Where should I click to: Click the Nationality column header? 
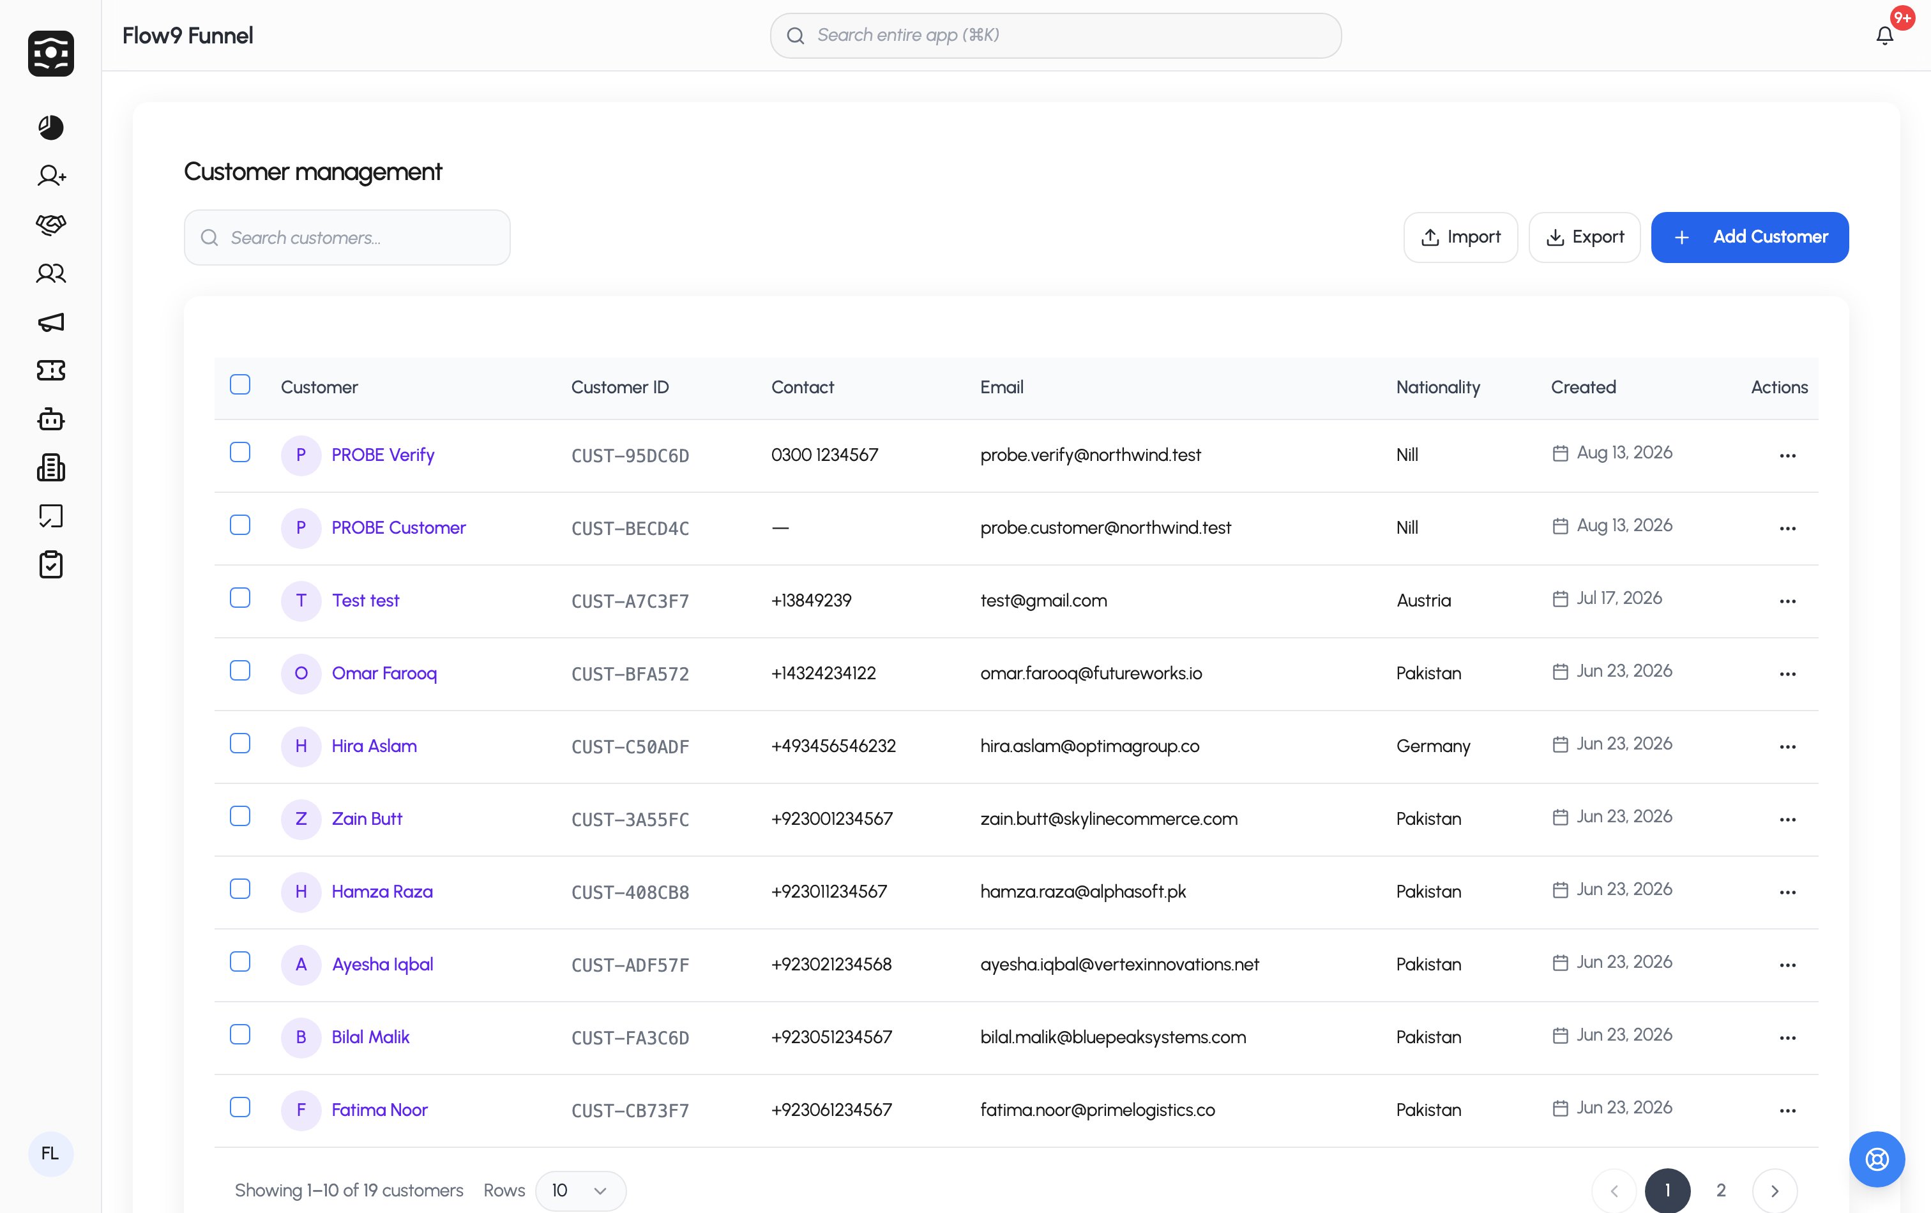click(x=1438, y=388)
